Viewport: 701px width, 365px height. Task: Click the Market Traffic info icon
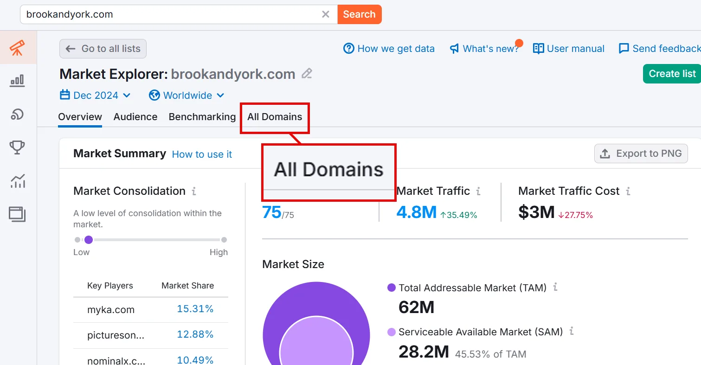click(x=478, y=191)
